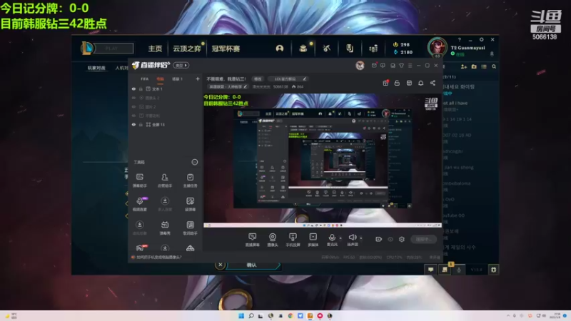The image size is (571, 321).
Task: Open the hamburger menu in streaming app title bar
Action: pyautogui.click(x=410, y=66)
